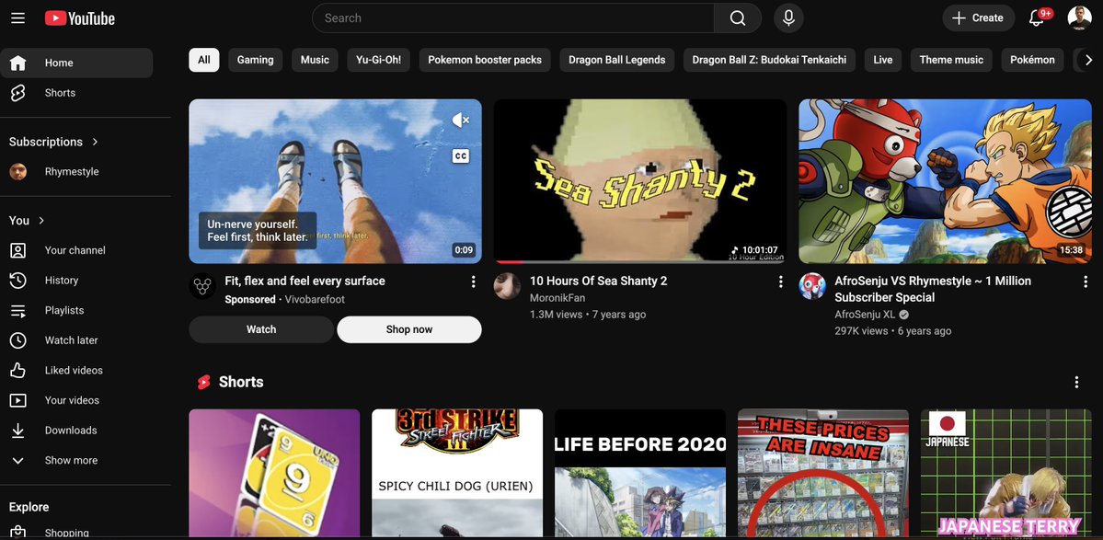Select the Pokemon booster packs chip
This screenshot has width=1103, height=540.
(x=485, y=60)
